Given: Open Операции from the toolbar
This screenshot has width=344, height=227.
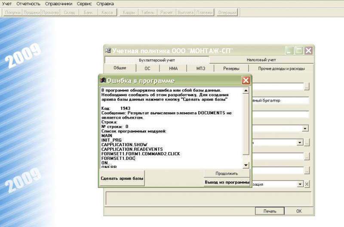Looking at the screenshot, I should (x=227, y=12).
